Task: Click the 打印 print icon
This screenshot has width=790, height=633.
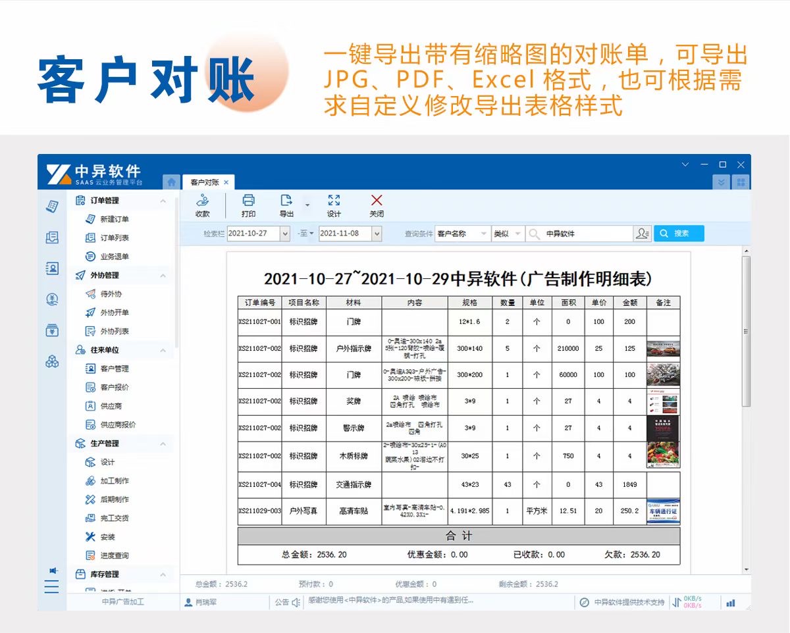Action: coord(248,205)
